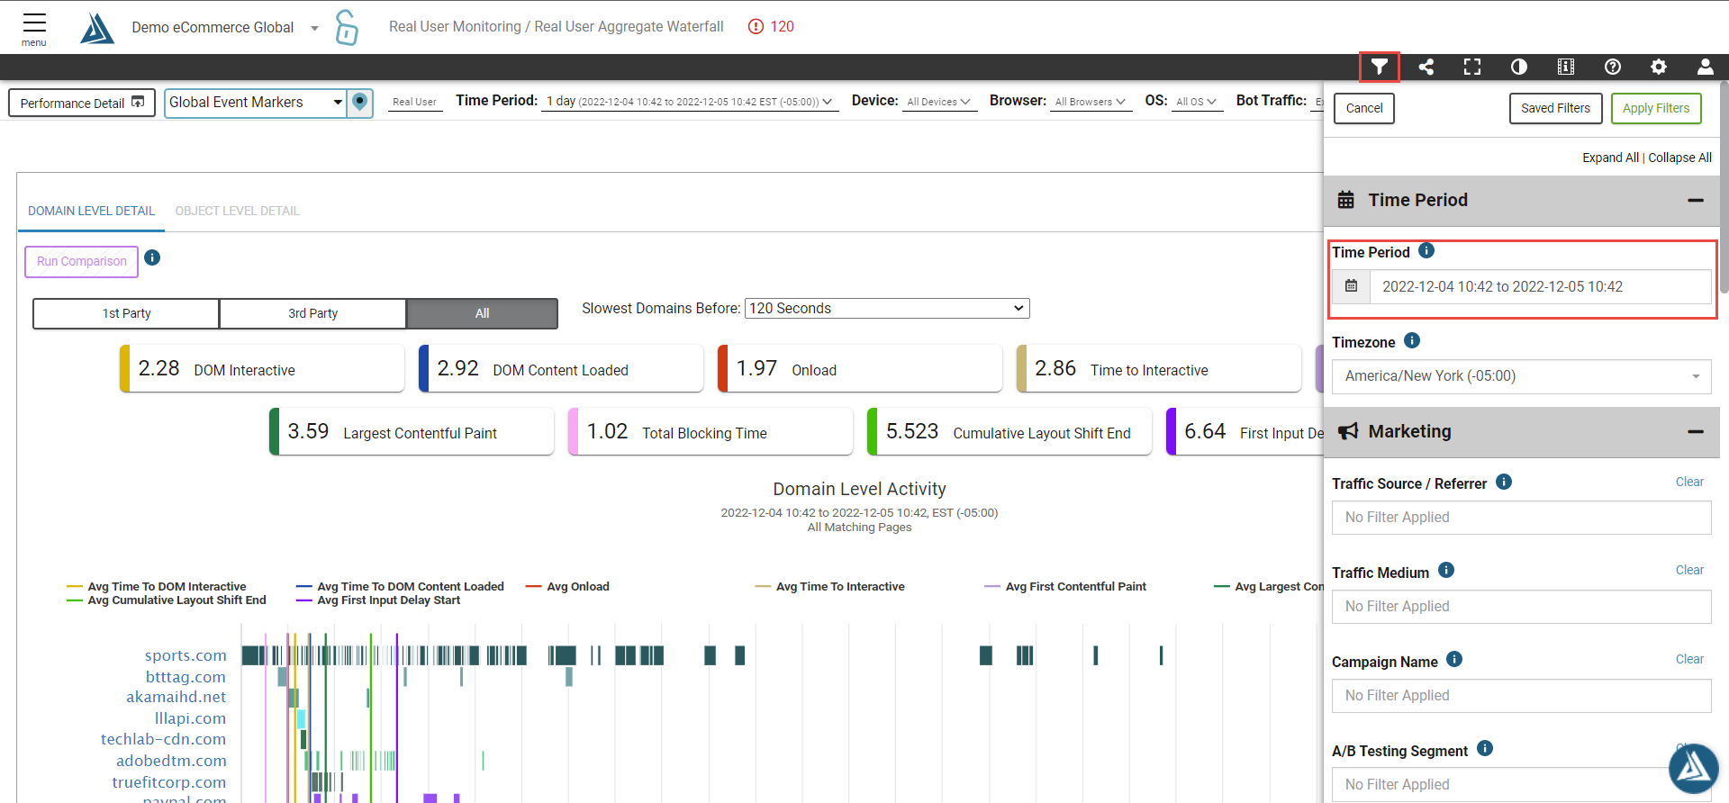Open the Time Period 1 day dropdown
The image size is (1729, 803).
tap(690, 102)
